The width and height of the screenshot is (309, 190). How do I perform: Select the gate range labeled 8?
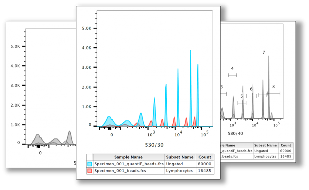(x=273, y=93)
